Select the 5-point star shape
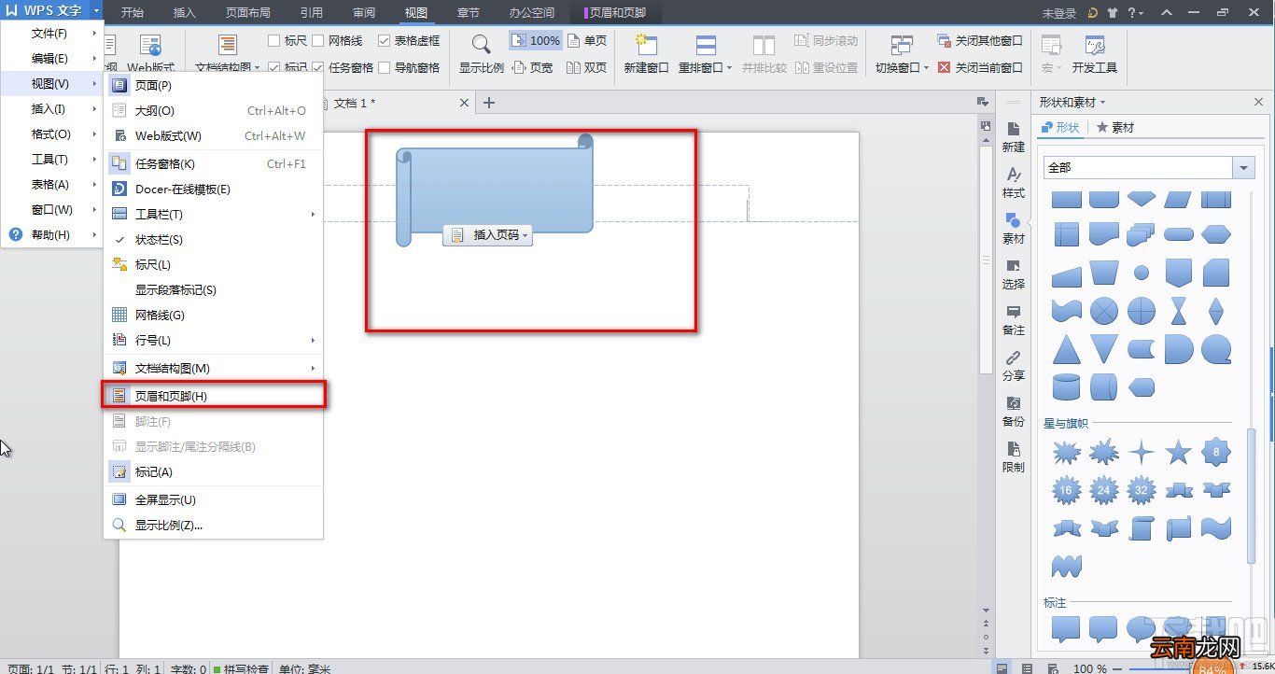This screenshot has width=1275, height=674. click(x=1179, y=454)
